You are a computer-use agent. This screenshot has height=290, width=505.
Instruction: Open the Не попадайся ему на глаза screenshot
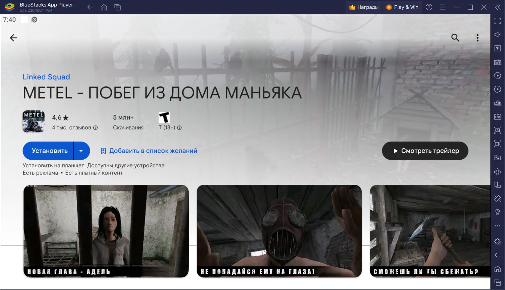click(279, 231)
